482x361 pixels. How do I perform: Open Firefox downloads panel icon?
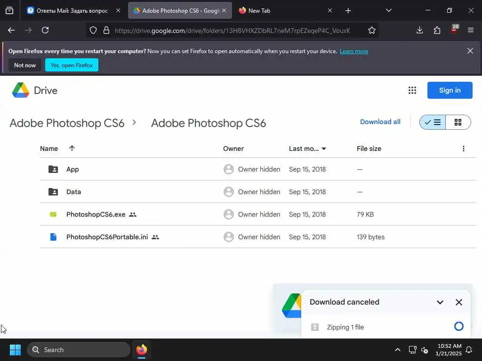[x=420, y=30]
